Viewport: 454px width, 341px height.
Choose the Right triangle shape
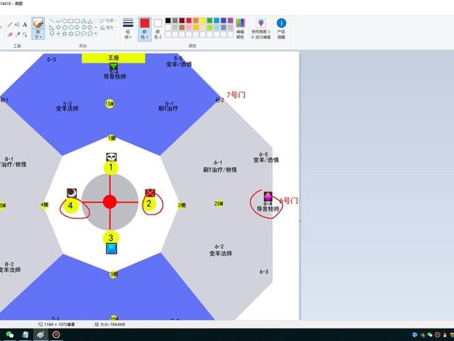point(52,27)
